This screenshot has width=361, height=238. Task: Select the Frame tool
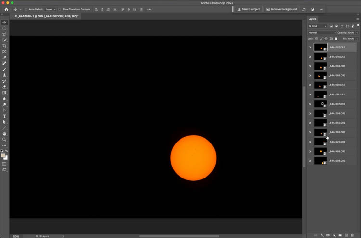pyautogui.click(x=4, y=52)
